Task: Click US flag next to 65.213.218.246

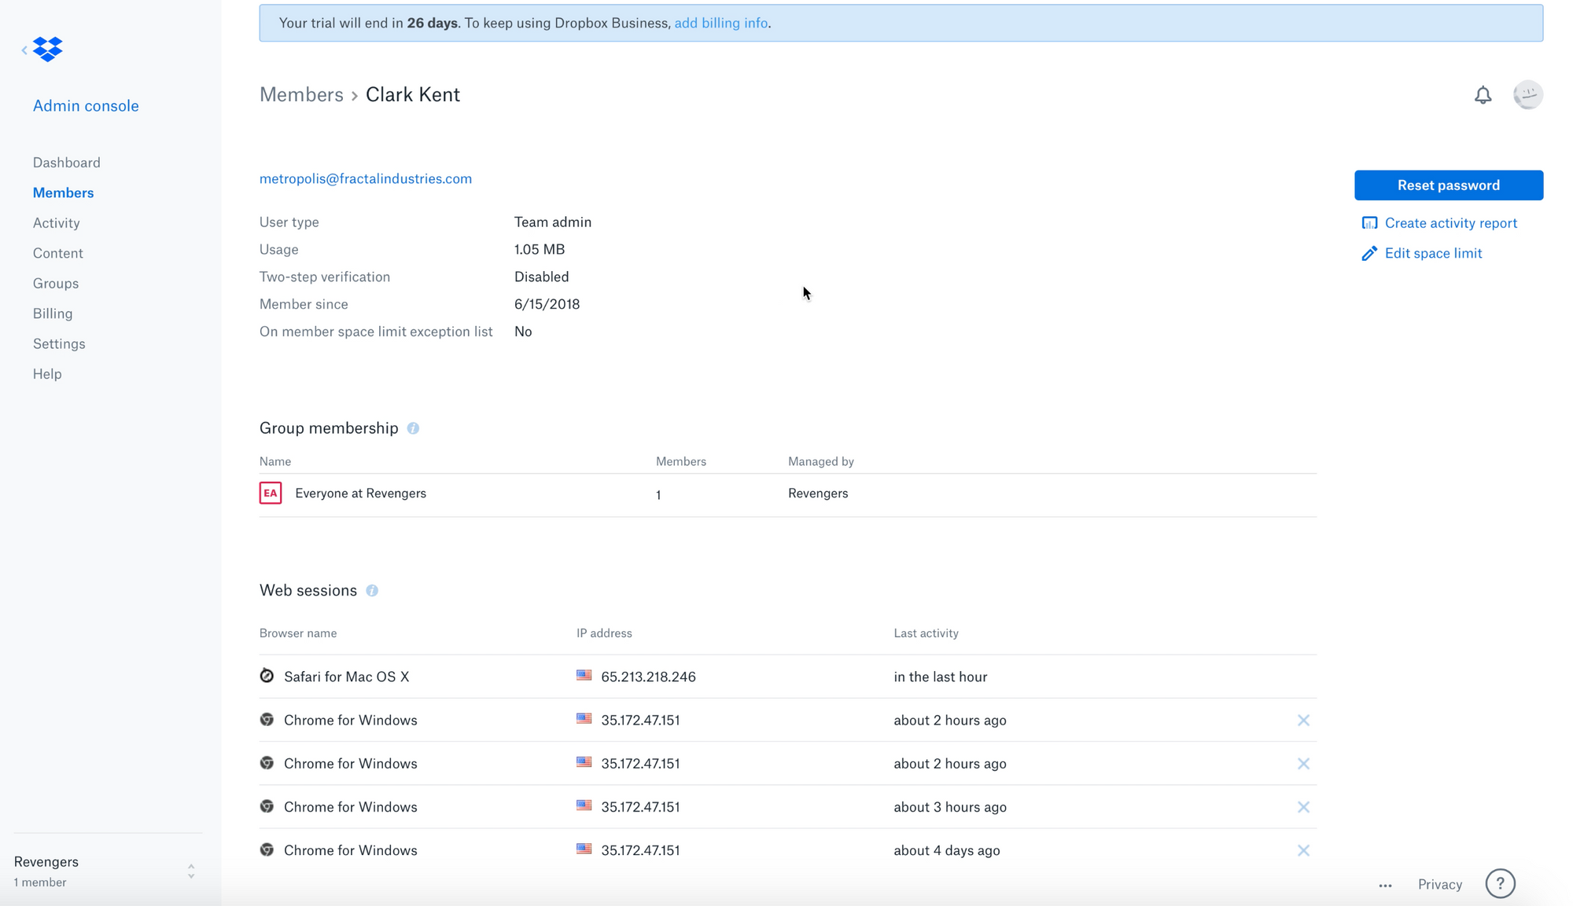Action: tap(584, 675)
